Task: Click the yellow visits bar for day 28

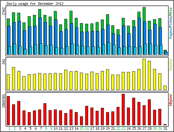Action: pos(150,75)
